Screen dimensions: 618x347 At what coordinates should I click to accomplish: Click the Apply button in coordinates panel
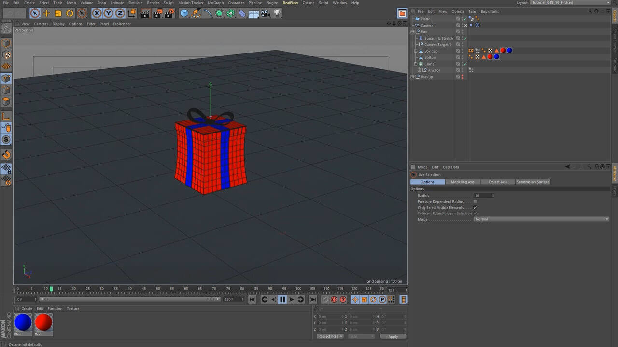pos(393,336)
